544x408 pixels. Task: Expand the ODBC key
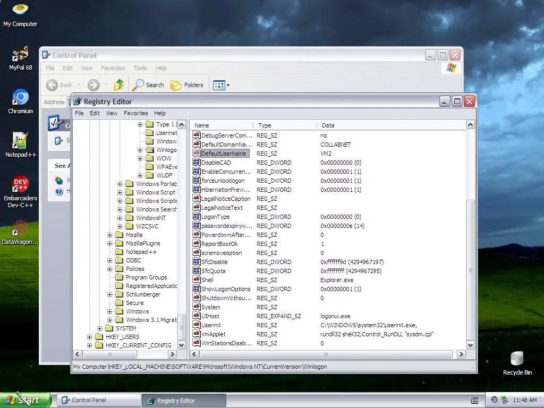[x=109, y=260]
